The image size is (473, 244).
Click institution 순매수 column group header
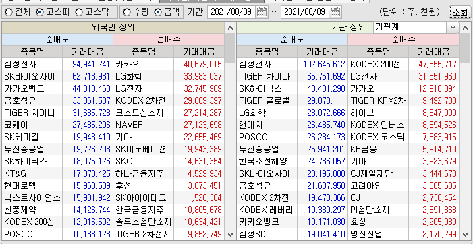click(x=404, y=40)
